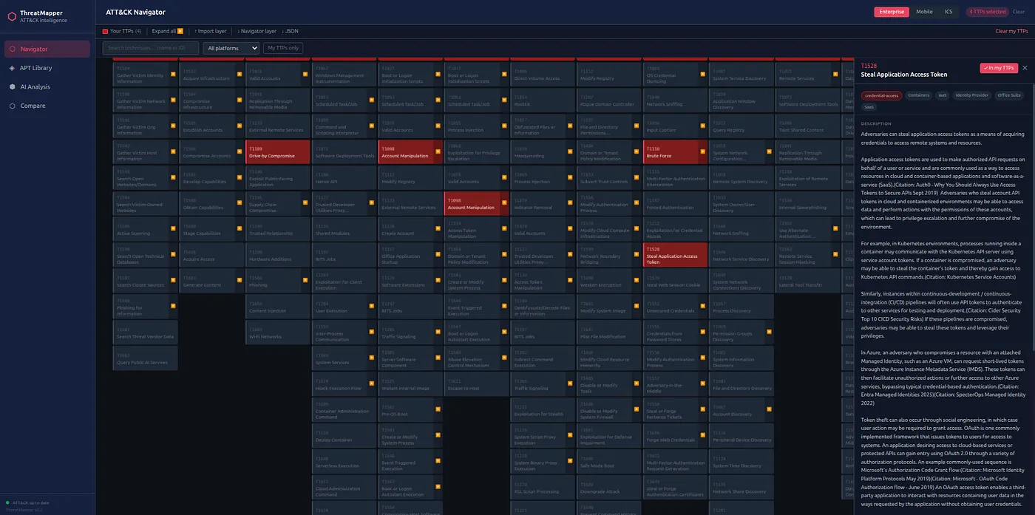This screenshot has height=515, width=1035.
Task: Click the Office Suite tag
Action: pos(1008,95)
